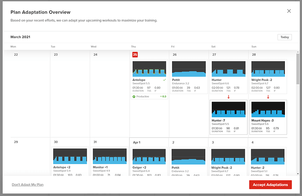Open Antelope +2 workout chart on March 30
The width and height of the screenshot is (302, 196).
pyautogui.click(x=70, y=156)
